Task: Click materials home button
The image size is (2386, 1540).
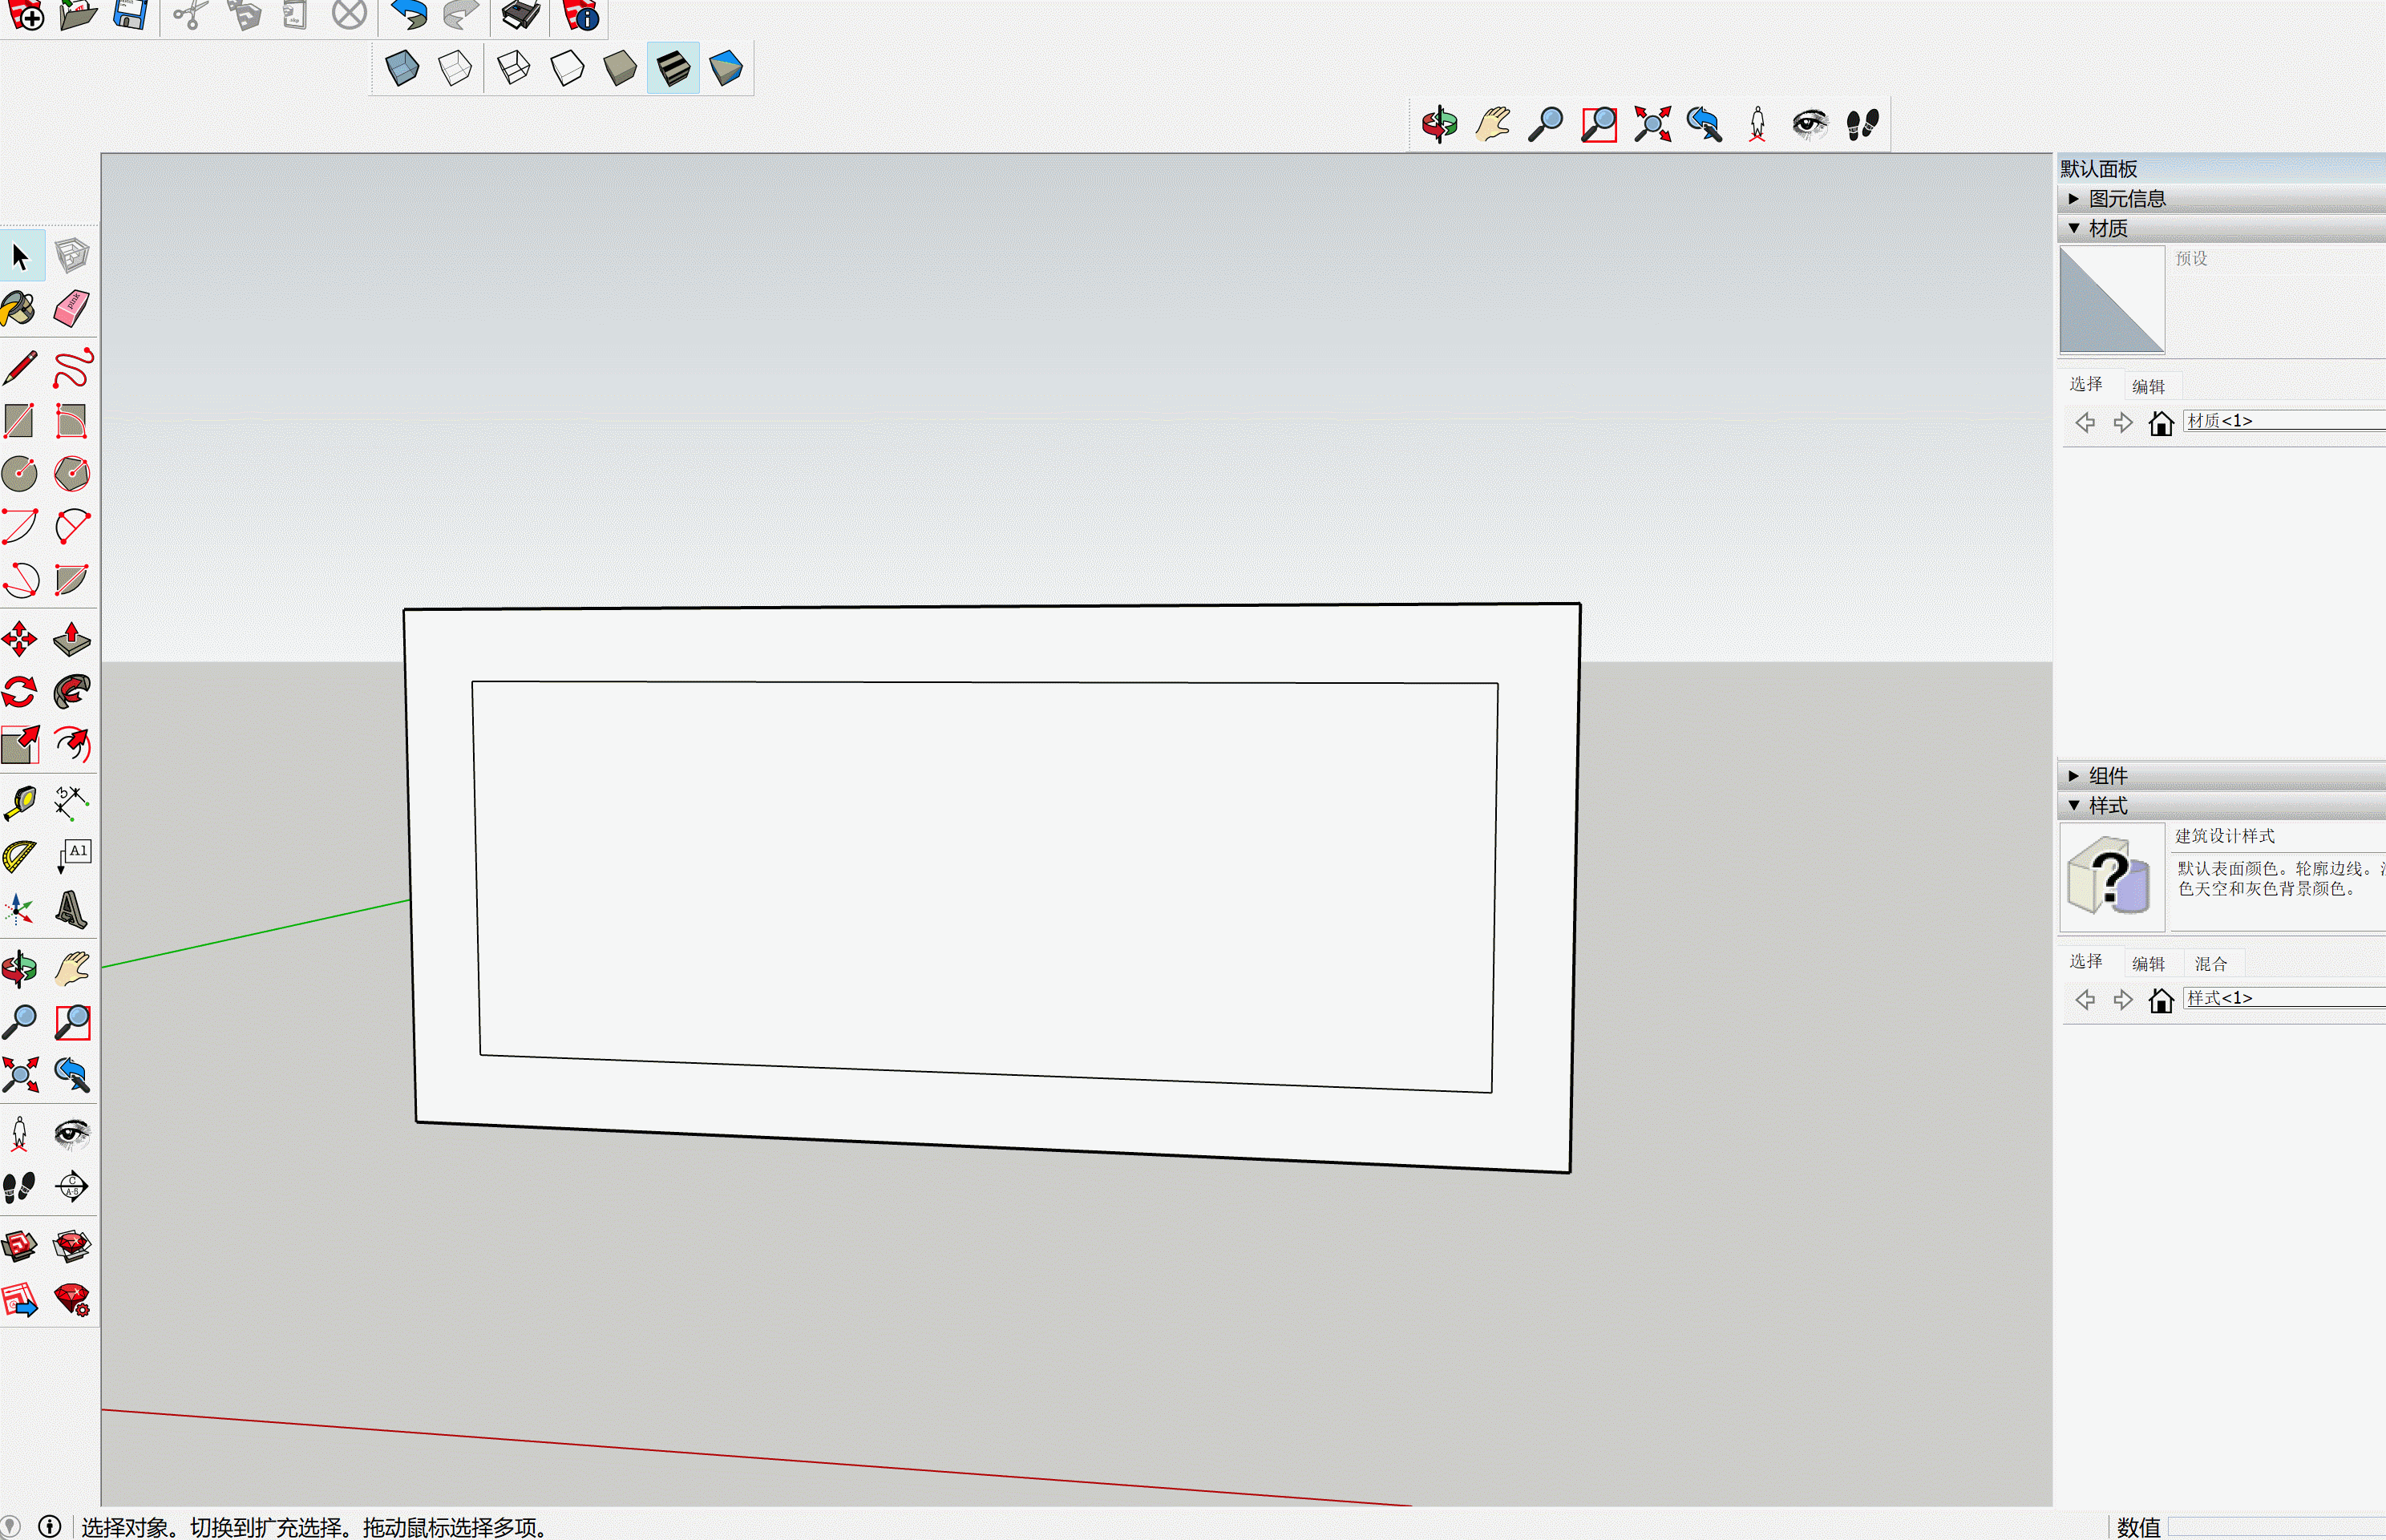Action: coord(2160,423)
